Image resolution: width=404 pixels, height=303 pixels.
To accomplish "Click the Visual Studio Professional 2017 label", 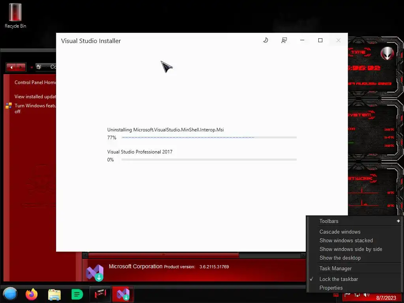I will (140, 152).
